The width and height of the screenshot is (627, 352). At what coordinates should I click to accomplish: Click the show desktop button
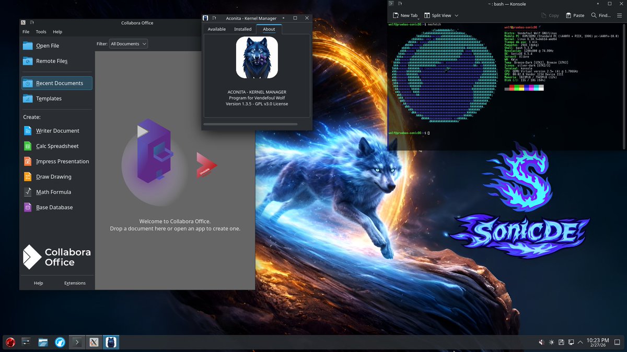coord(618,342)
